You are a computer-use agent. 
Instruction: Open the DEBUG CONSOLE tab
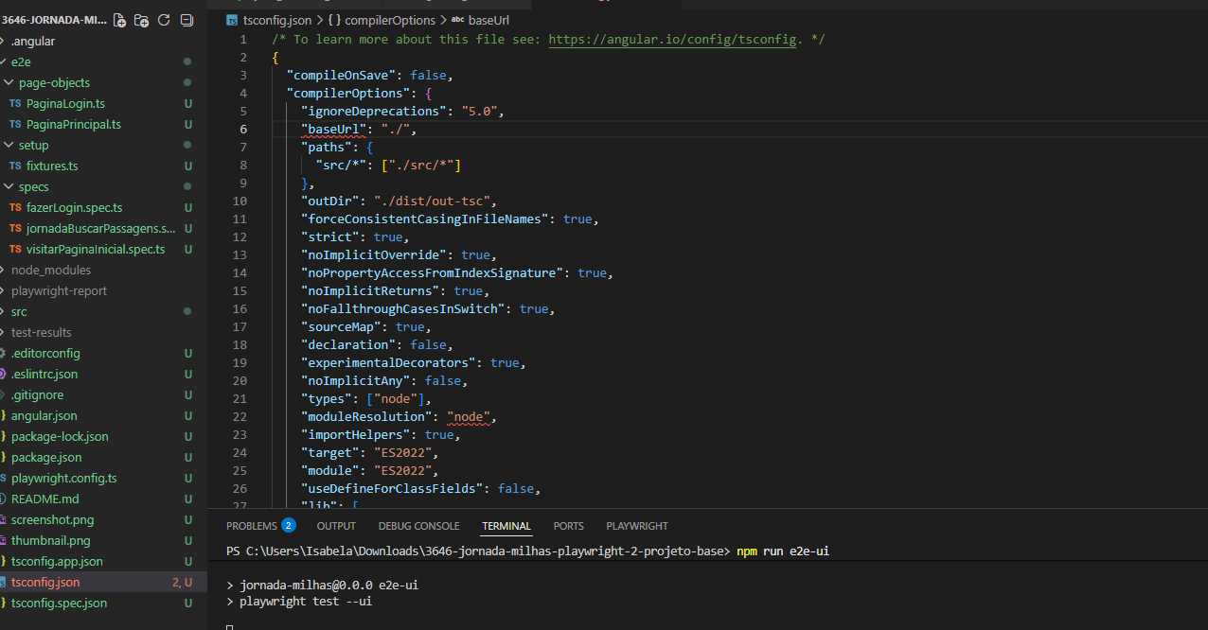pyautogui.click(x=418, y=526)
